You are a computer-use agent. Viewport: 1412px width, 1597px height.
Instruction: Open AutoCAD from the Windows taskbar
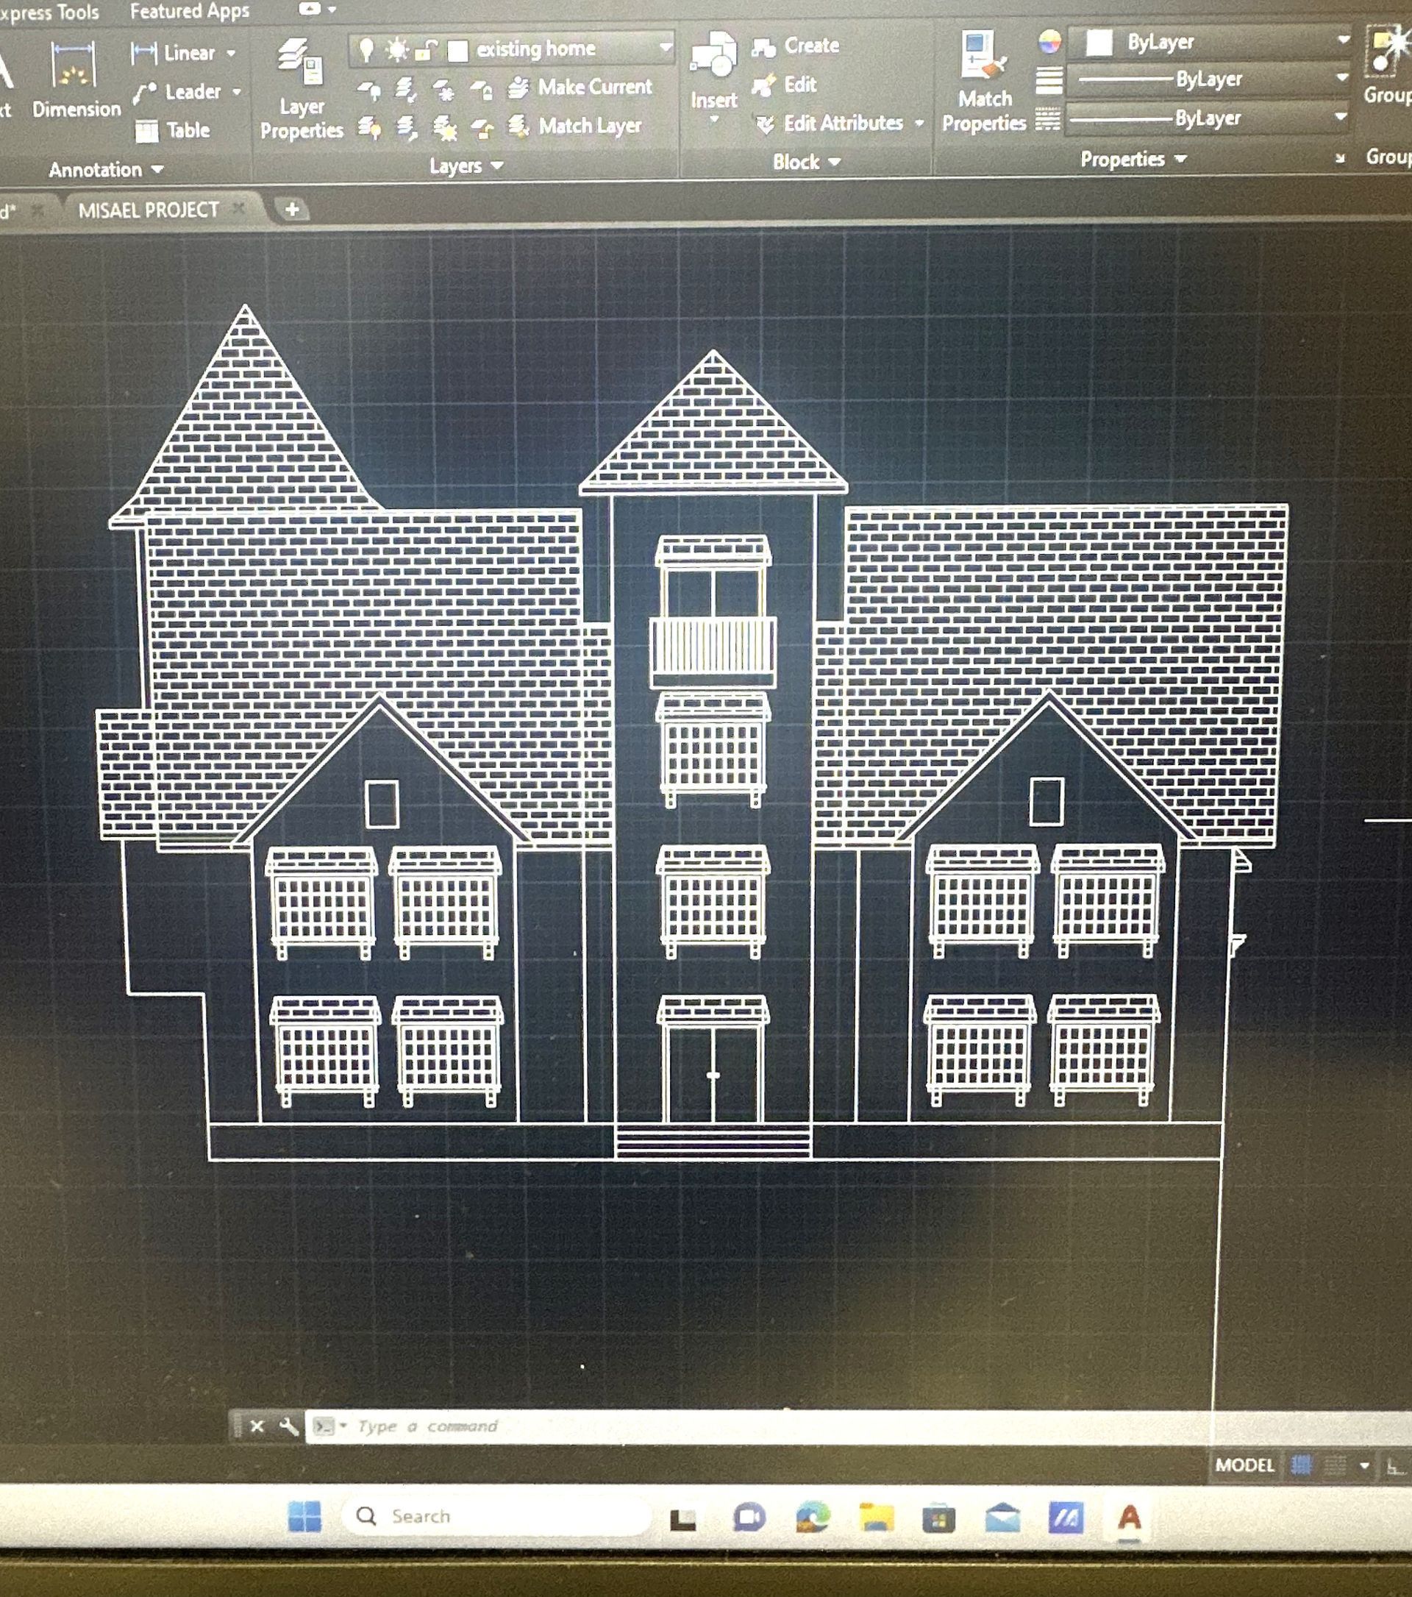pos(1130,1518)
